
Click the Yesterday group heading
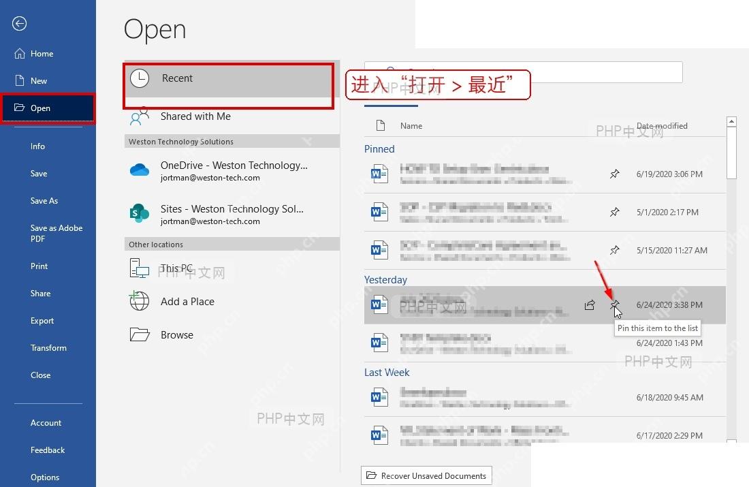click(x=385, y=280)
